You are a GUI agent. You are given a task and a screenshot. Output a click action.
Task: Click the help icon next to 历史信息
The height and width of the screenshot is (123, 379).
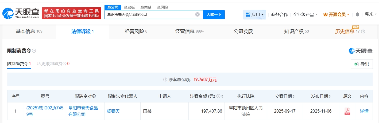click(x=363, y=31)
